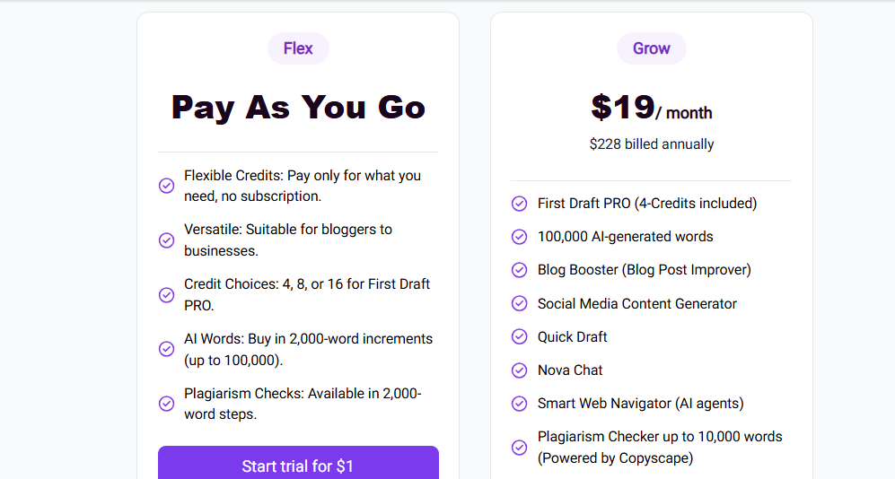Click checkmark beside Social Media Content Generator
Viewport: 895px width, 479px height.
[x=519, y=303]
